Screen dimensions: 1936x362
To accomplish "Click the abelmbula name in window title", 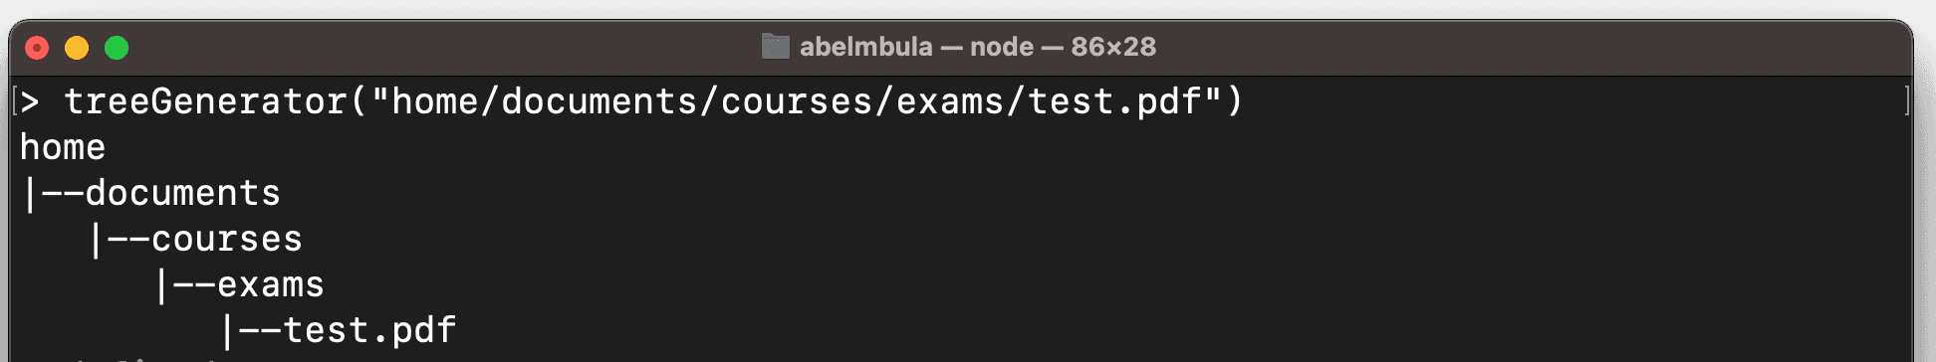I will [866, 47].
